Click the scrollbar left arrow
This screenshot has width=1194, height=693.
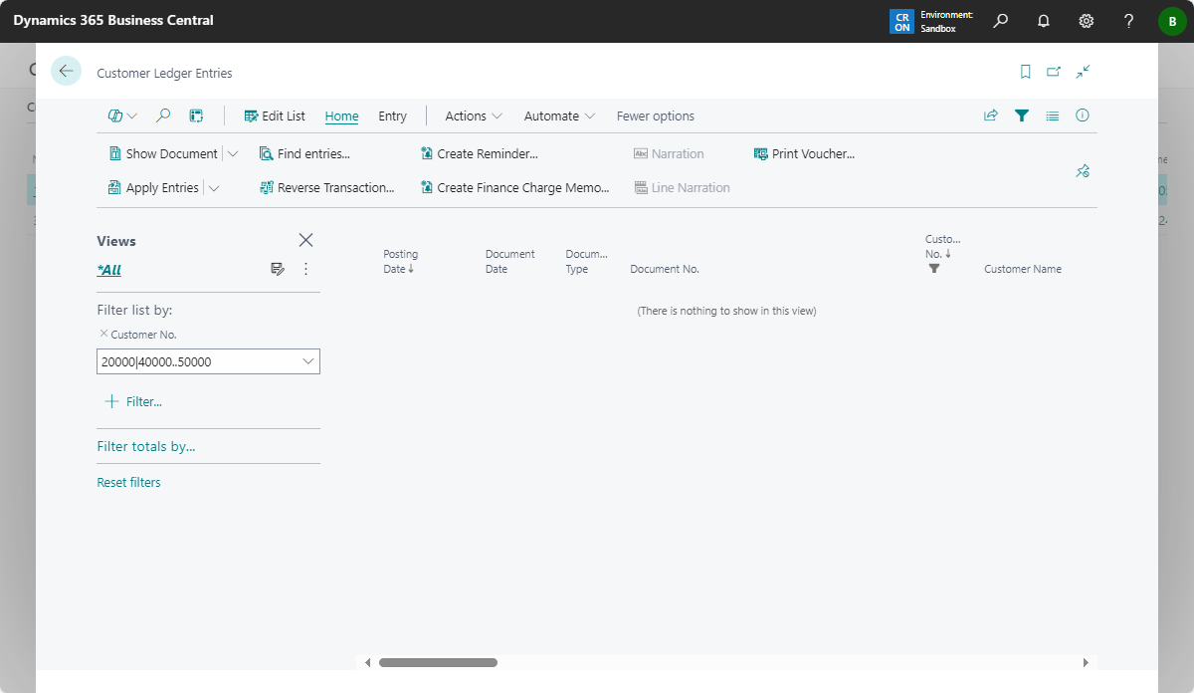coord(367,662)
